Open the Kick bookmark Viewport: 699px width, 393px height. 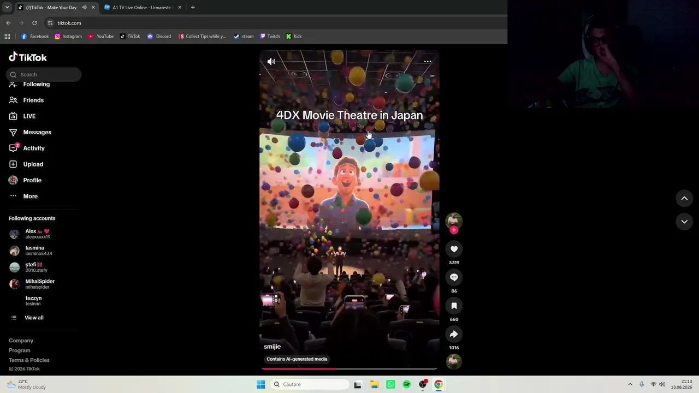294,37
